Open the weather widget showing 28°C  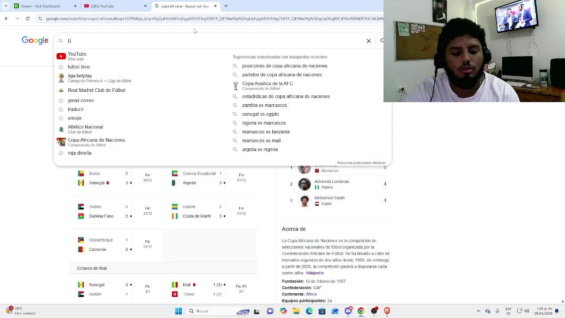click(x=21, y=311)
